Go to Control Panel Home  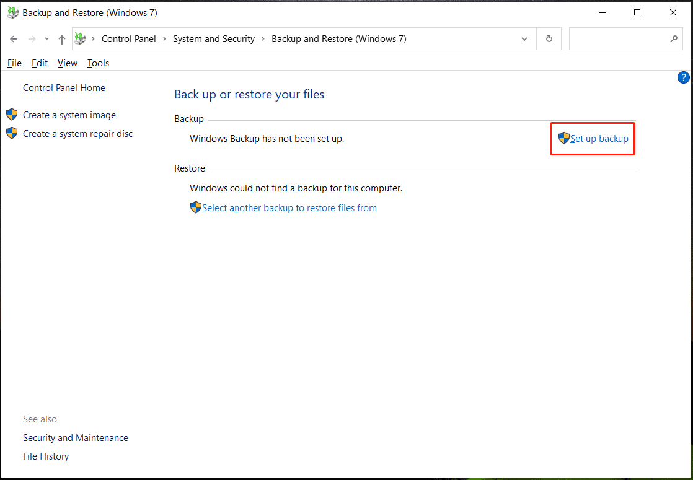(x=64, y=88)
